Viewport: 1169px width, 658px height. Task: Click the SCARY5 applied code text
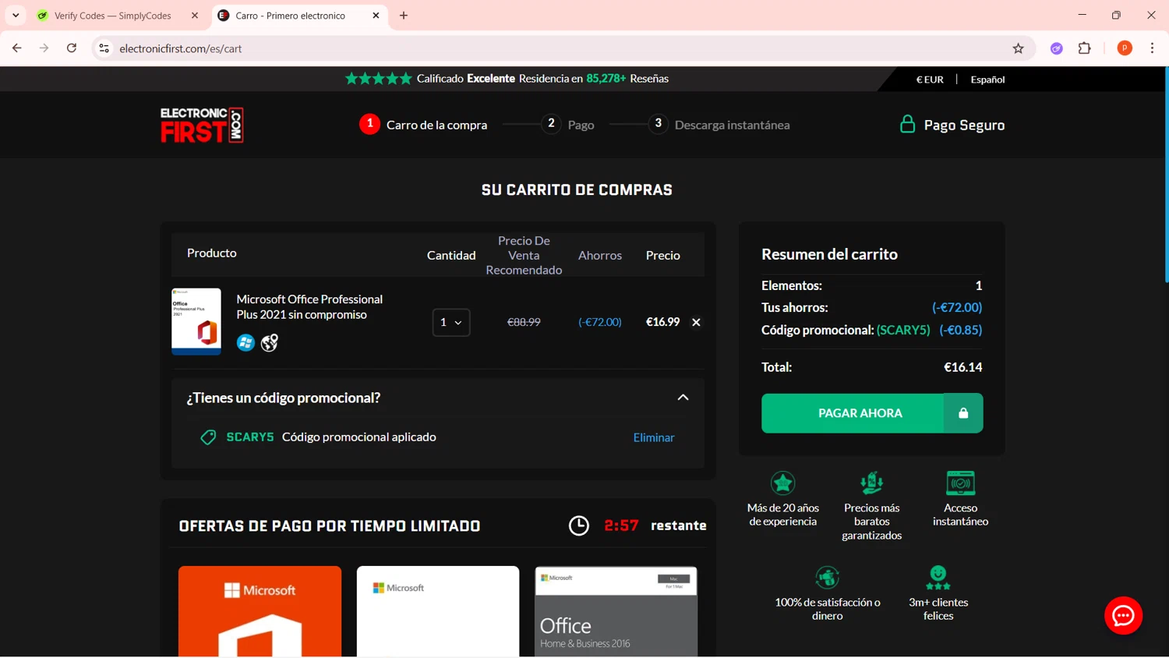pos(250,437)
